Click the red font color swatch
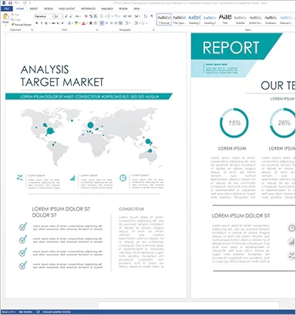 83,23
